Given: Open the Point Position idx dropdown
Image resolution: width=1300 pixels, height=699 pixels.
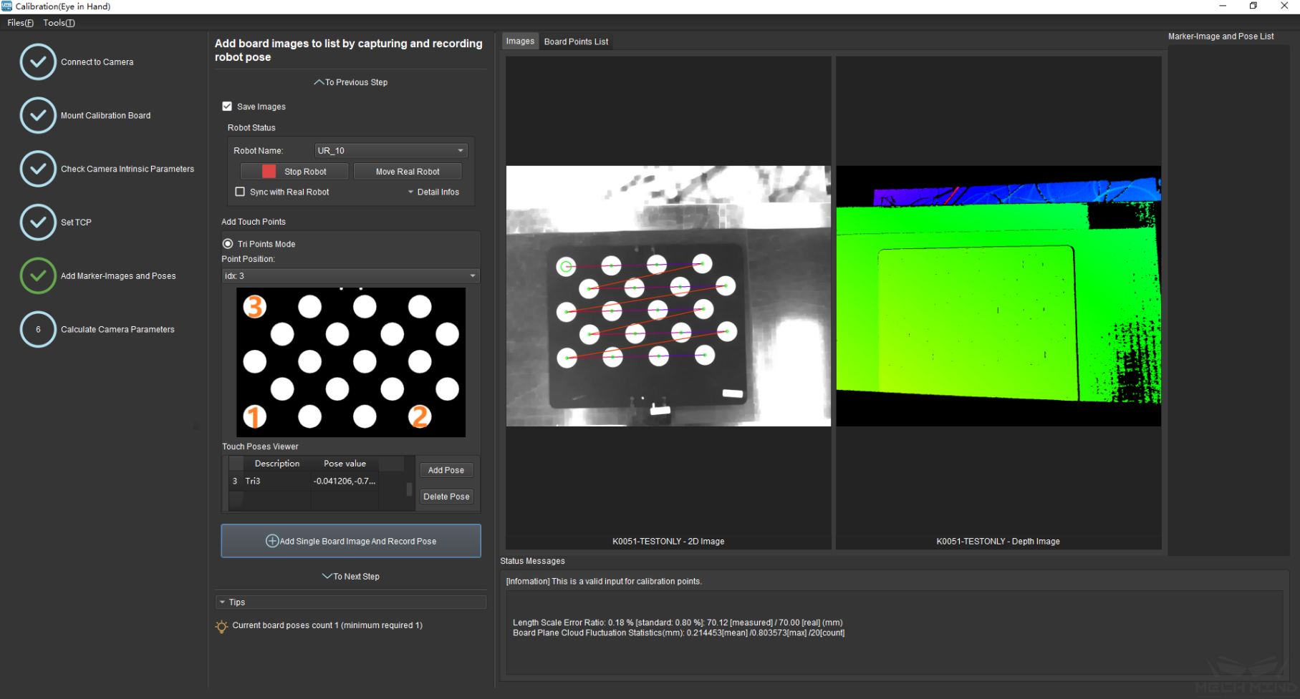Looking at the screenshot, I should pos(350,276).
